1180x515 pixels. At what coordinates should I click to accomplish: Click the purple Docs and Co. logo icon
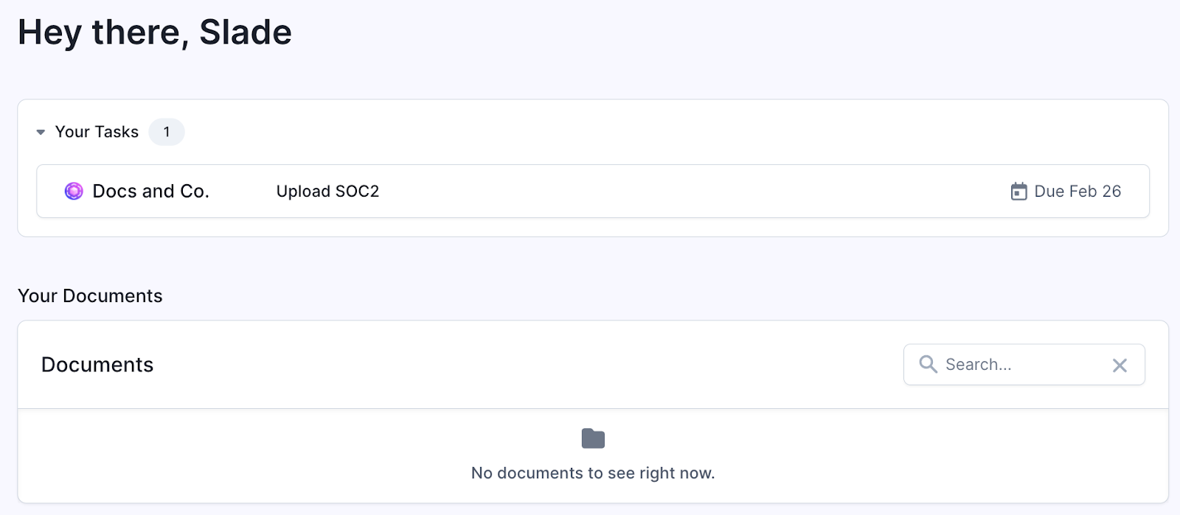click(74, 191)
